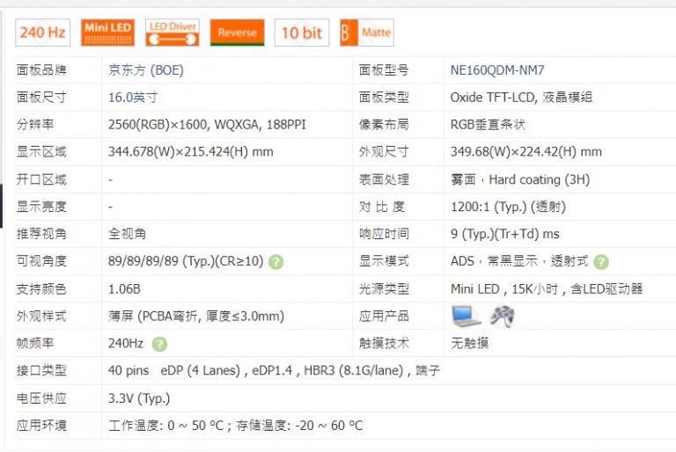Viewport: 676px width, 452px height.
Task: Select the pixel layout RGB垂直条状 text
Action: (x=488, y=125)
